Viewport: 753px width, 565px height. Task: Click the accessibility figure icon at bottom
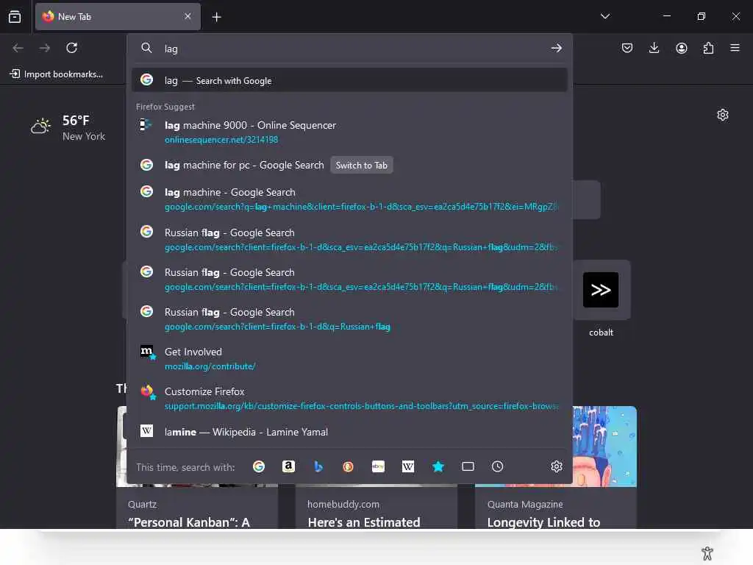tap(707, 553)
